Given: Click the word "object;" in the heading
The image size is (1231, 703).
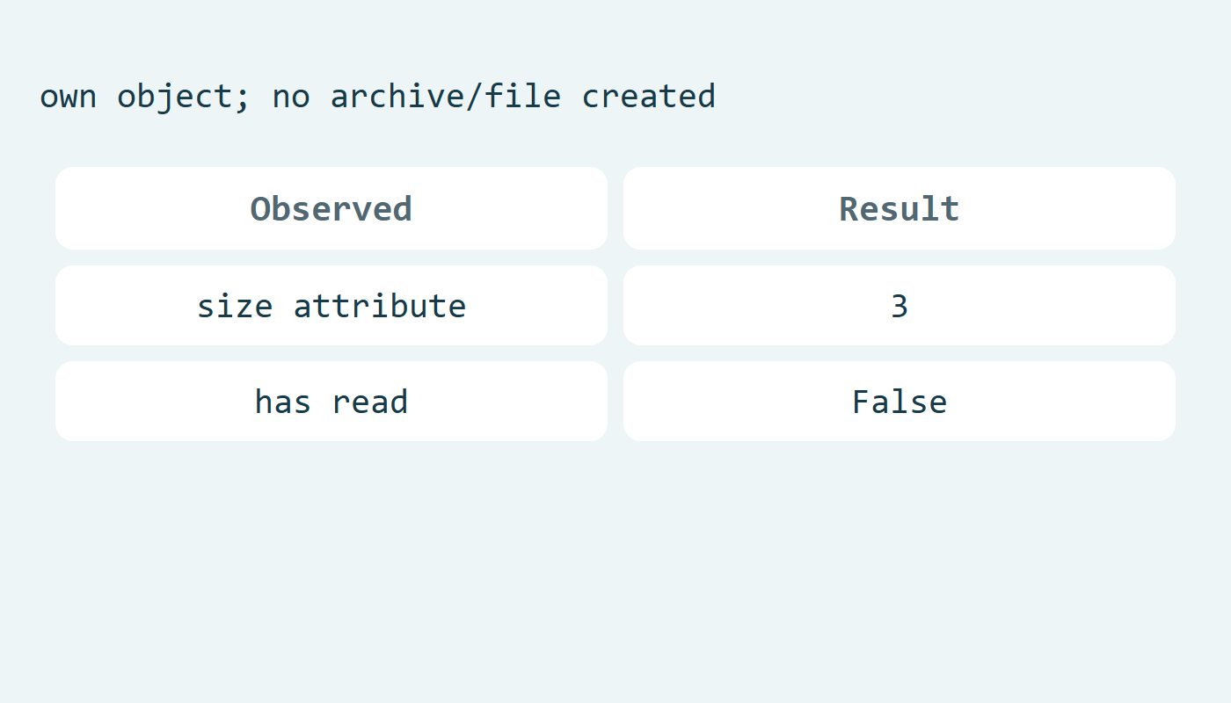Looking at the screenshot, I should point(184,98).
